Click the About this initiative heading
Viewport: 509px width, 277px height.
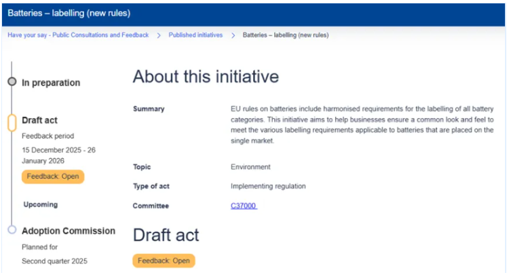click(205, 77)
